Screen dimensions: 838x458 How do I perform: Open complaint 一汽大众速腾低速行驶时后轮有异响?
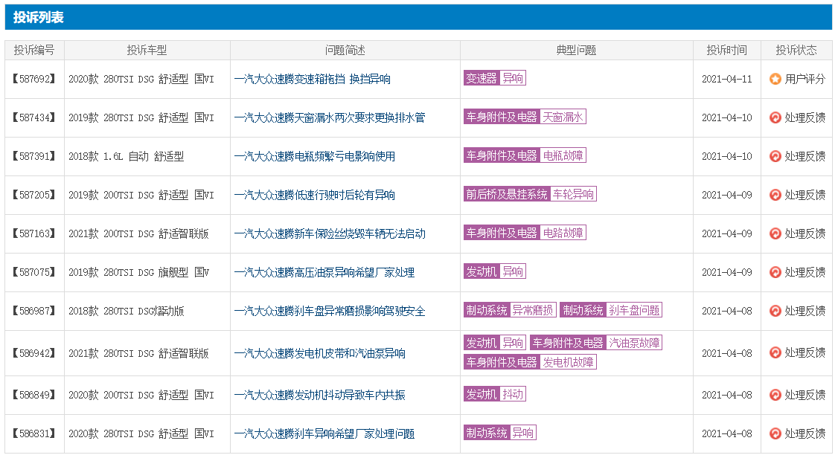(x=315, y=195)
